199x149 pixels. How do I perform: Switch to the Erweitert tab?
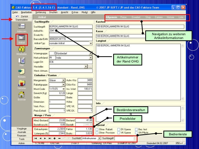point(136,17)
